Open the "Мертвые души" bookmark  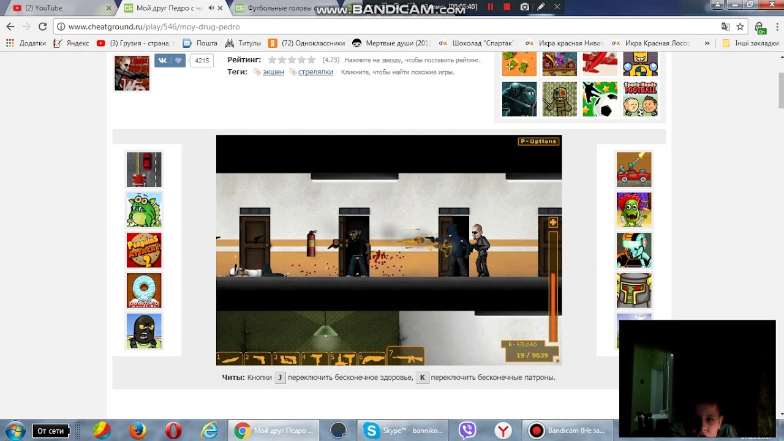pyautogui.click(x=392, y=43)
